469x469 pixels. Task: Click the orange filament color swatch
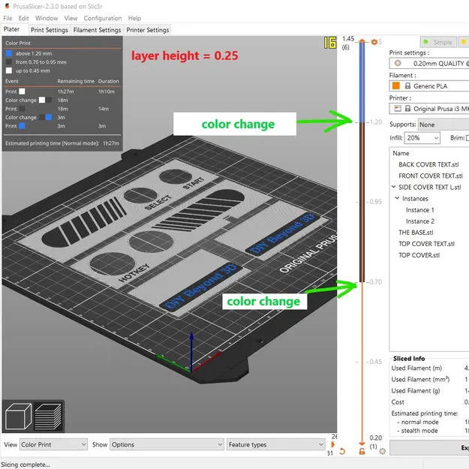click(396, 86)
